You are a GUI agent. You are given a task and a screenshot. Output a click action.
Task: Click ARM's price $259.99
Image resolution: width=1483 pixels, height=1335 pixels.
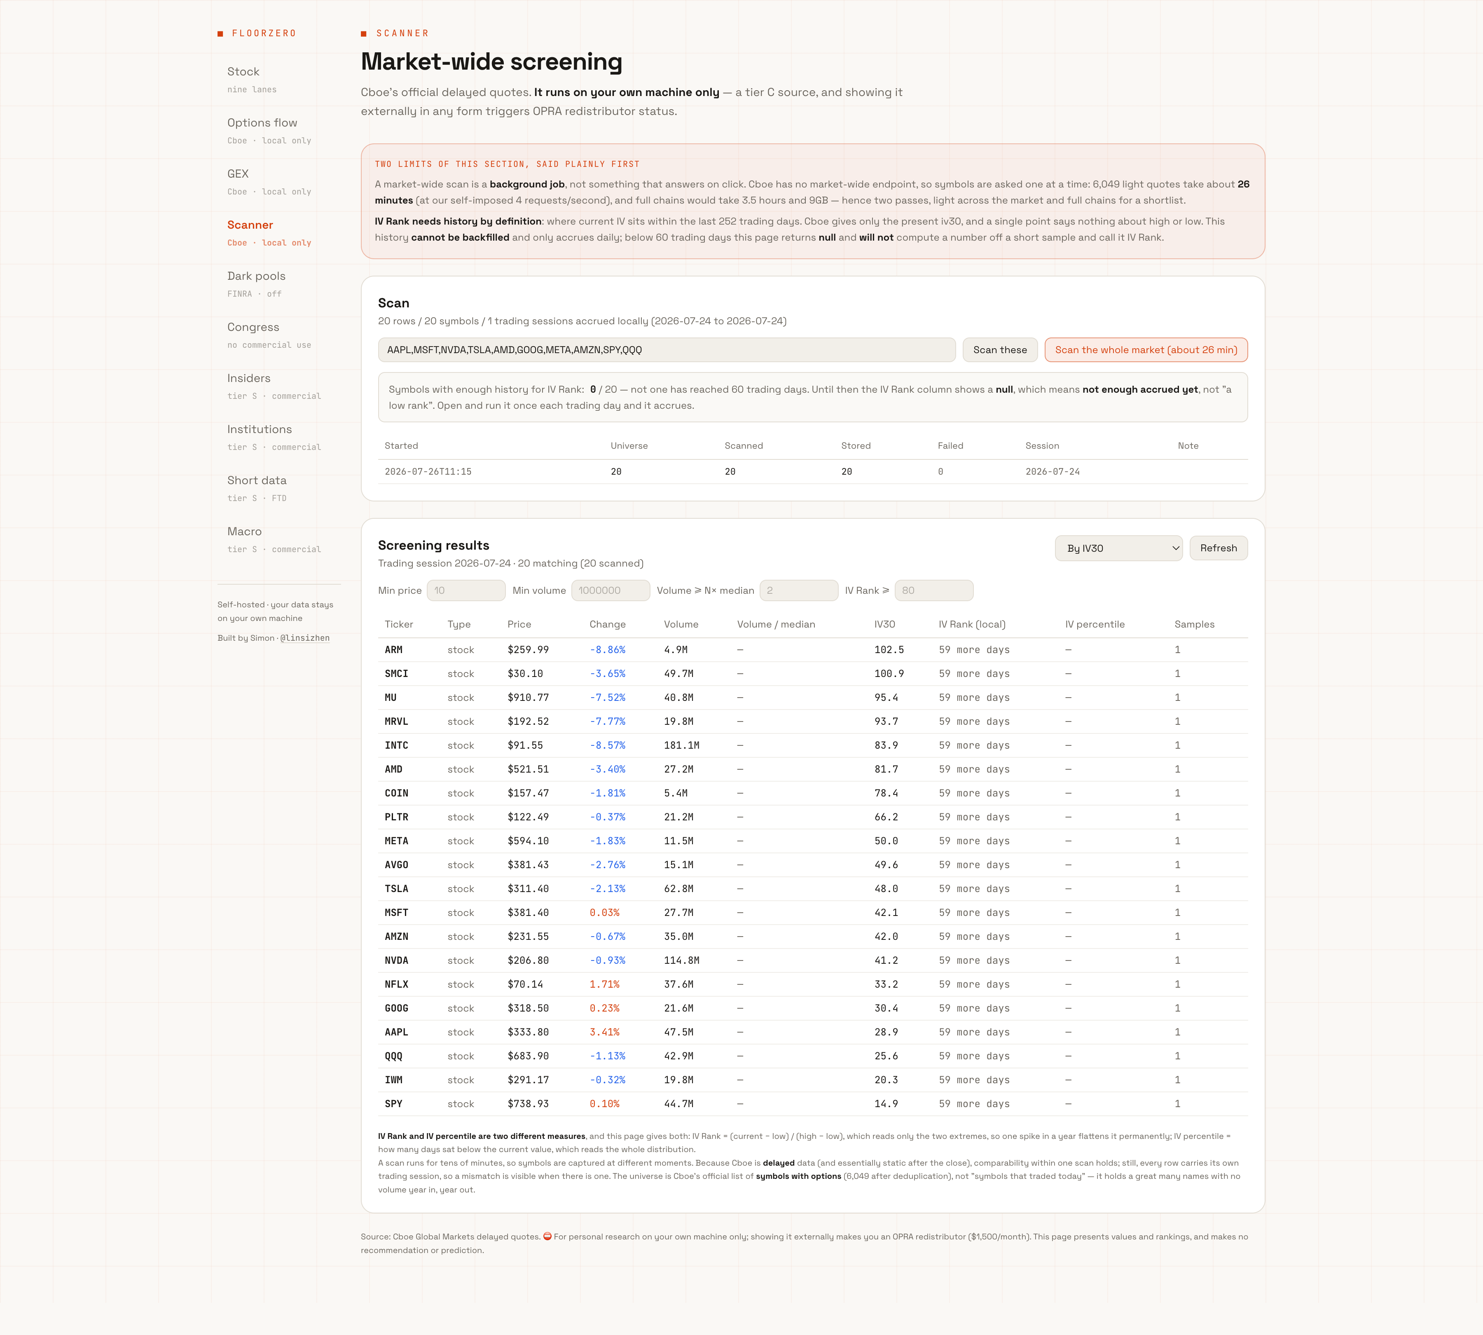coord(528,650)
